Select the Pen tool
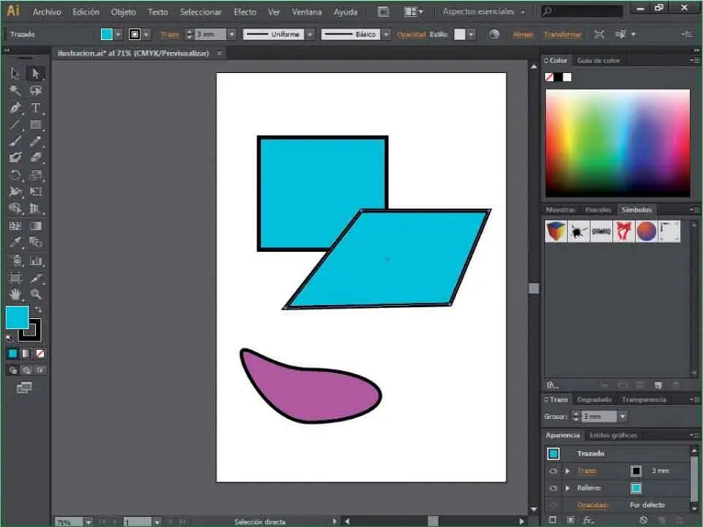 pos(15,107)
